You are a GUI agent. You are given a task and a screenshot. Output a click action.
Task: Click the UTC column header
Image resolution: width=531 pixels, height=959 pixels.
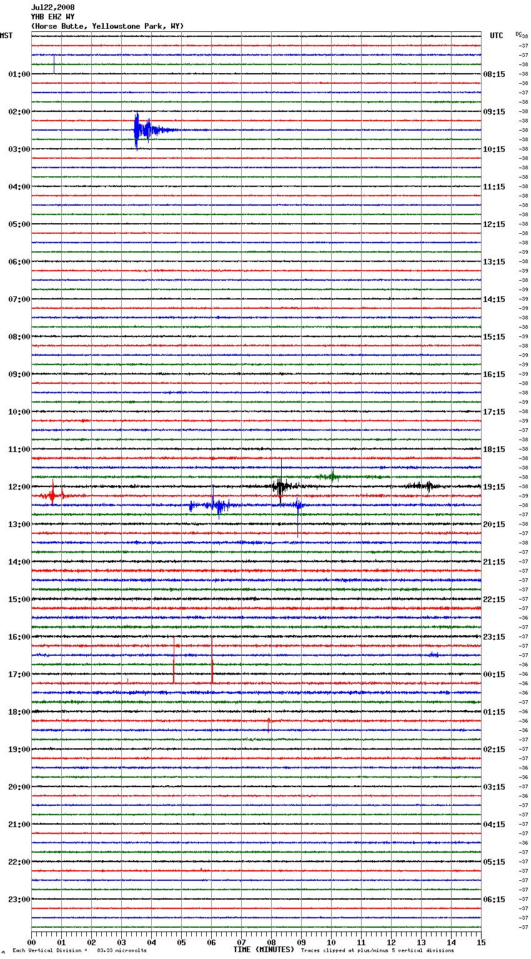click(x=497, y=36)
